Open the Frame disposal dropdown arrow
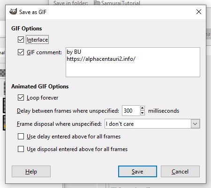This screenshot has width=211, height=188. point(195,124)
